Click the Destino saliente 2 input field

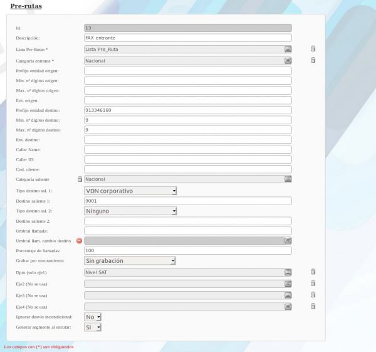pyautogui.click(x=188, y=221)
